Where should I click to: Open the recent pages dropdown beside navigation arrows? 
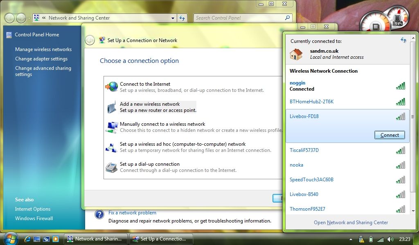coord(29,18)
